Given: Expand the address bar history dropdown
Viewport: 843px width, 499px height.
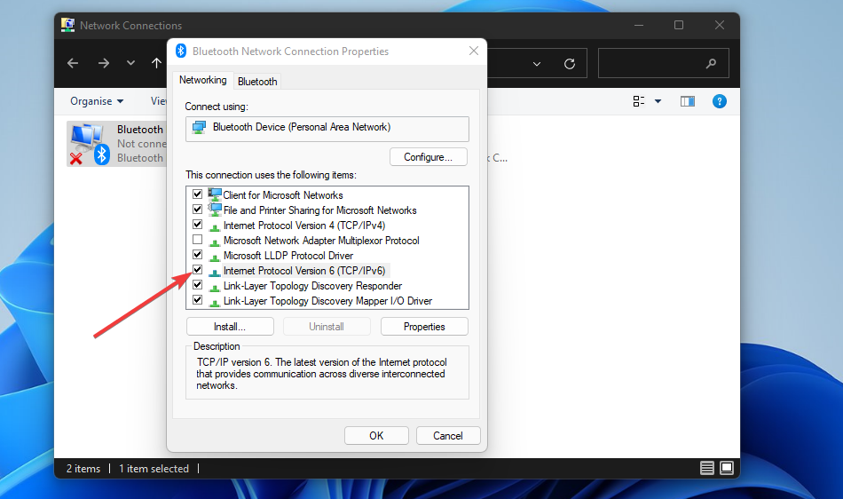Looking at the screenshot, I should pyautogui.click(x=537, y=63).
